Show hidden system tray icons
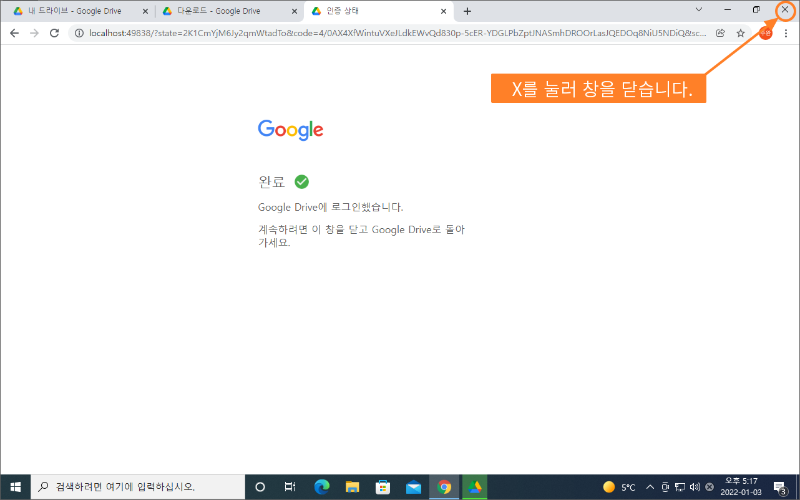The image size is (800, 500). coord(650,487)
